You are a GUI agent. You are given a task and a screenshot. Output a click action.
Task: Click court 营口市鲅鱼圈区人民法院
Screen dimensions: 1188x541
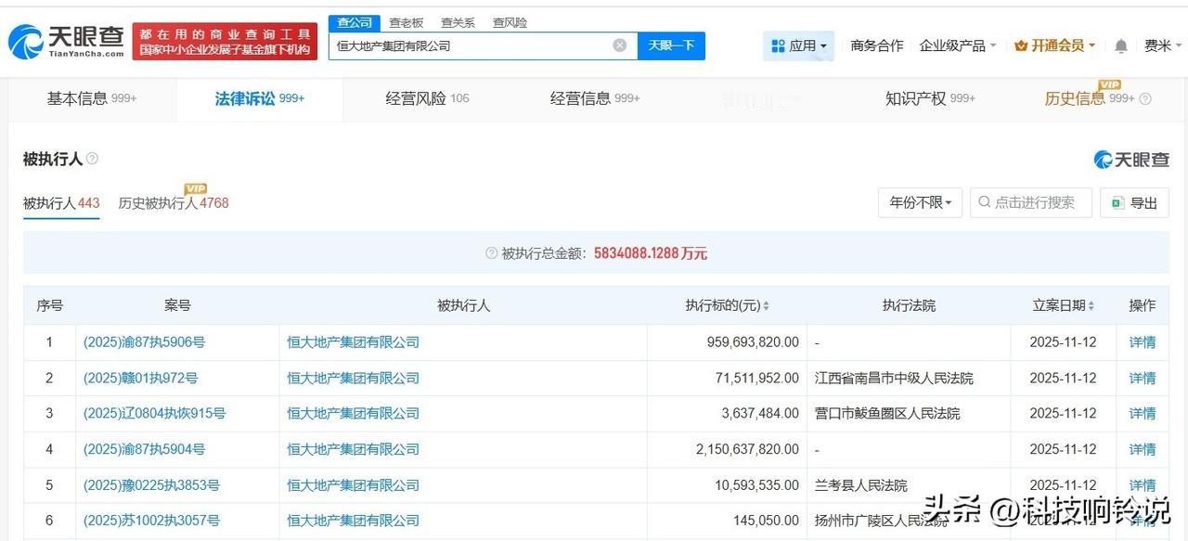(887, 414)
